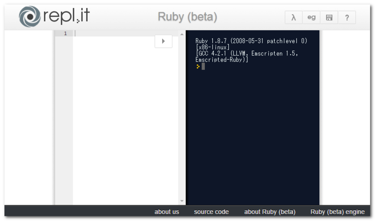Open the languages lambda menu

[293, 17]
